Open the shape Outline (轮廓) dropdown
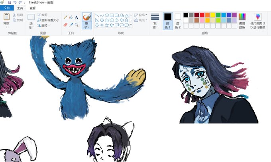 141,15
